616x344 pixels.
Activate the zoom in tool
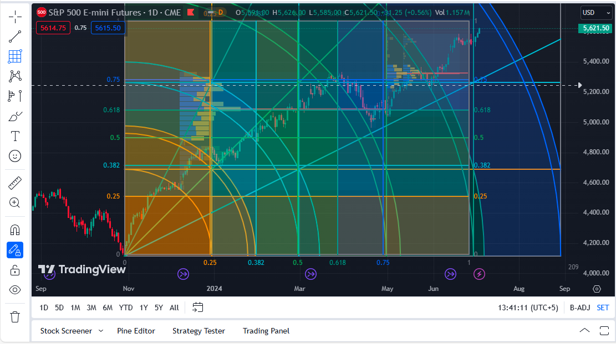15,202
